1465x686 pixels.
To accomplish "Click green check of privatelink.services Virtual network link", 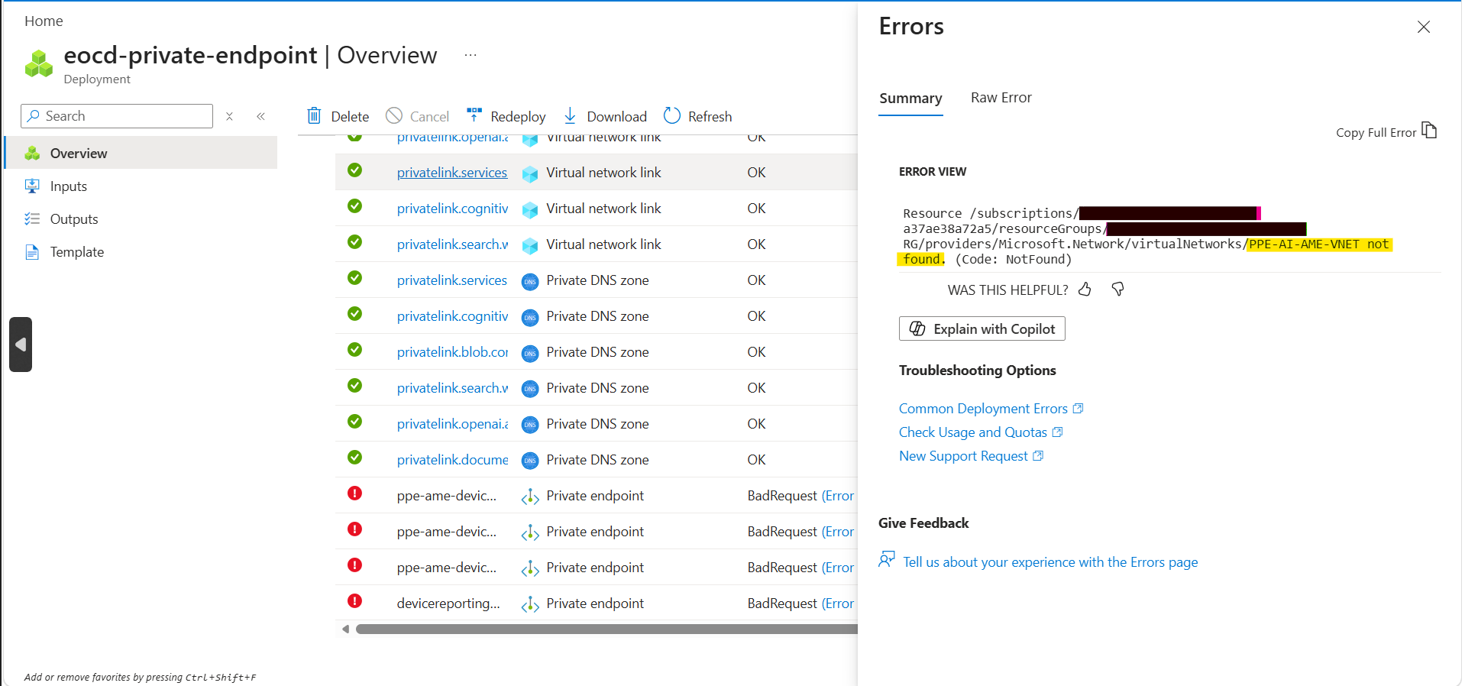I will click(354, 170).
